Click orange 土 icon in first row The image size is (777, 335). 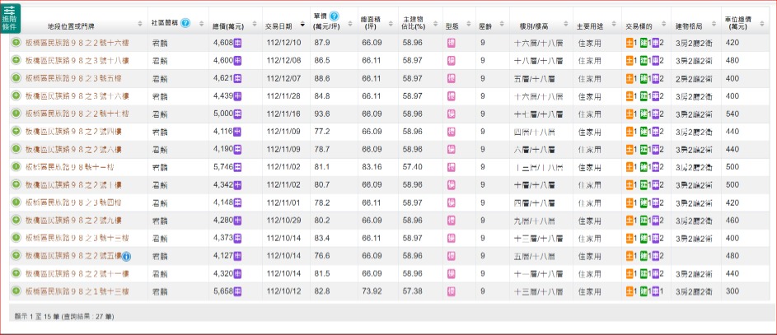[x=630, y=42]
